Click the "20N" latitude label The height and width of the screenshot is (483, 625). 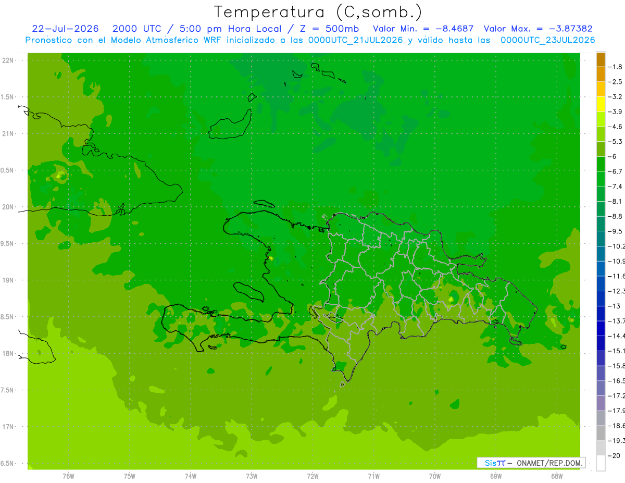click(8, 207)
